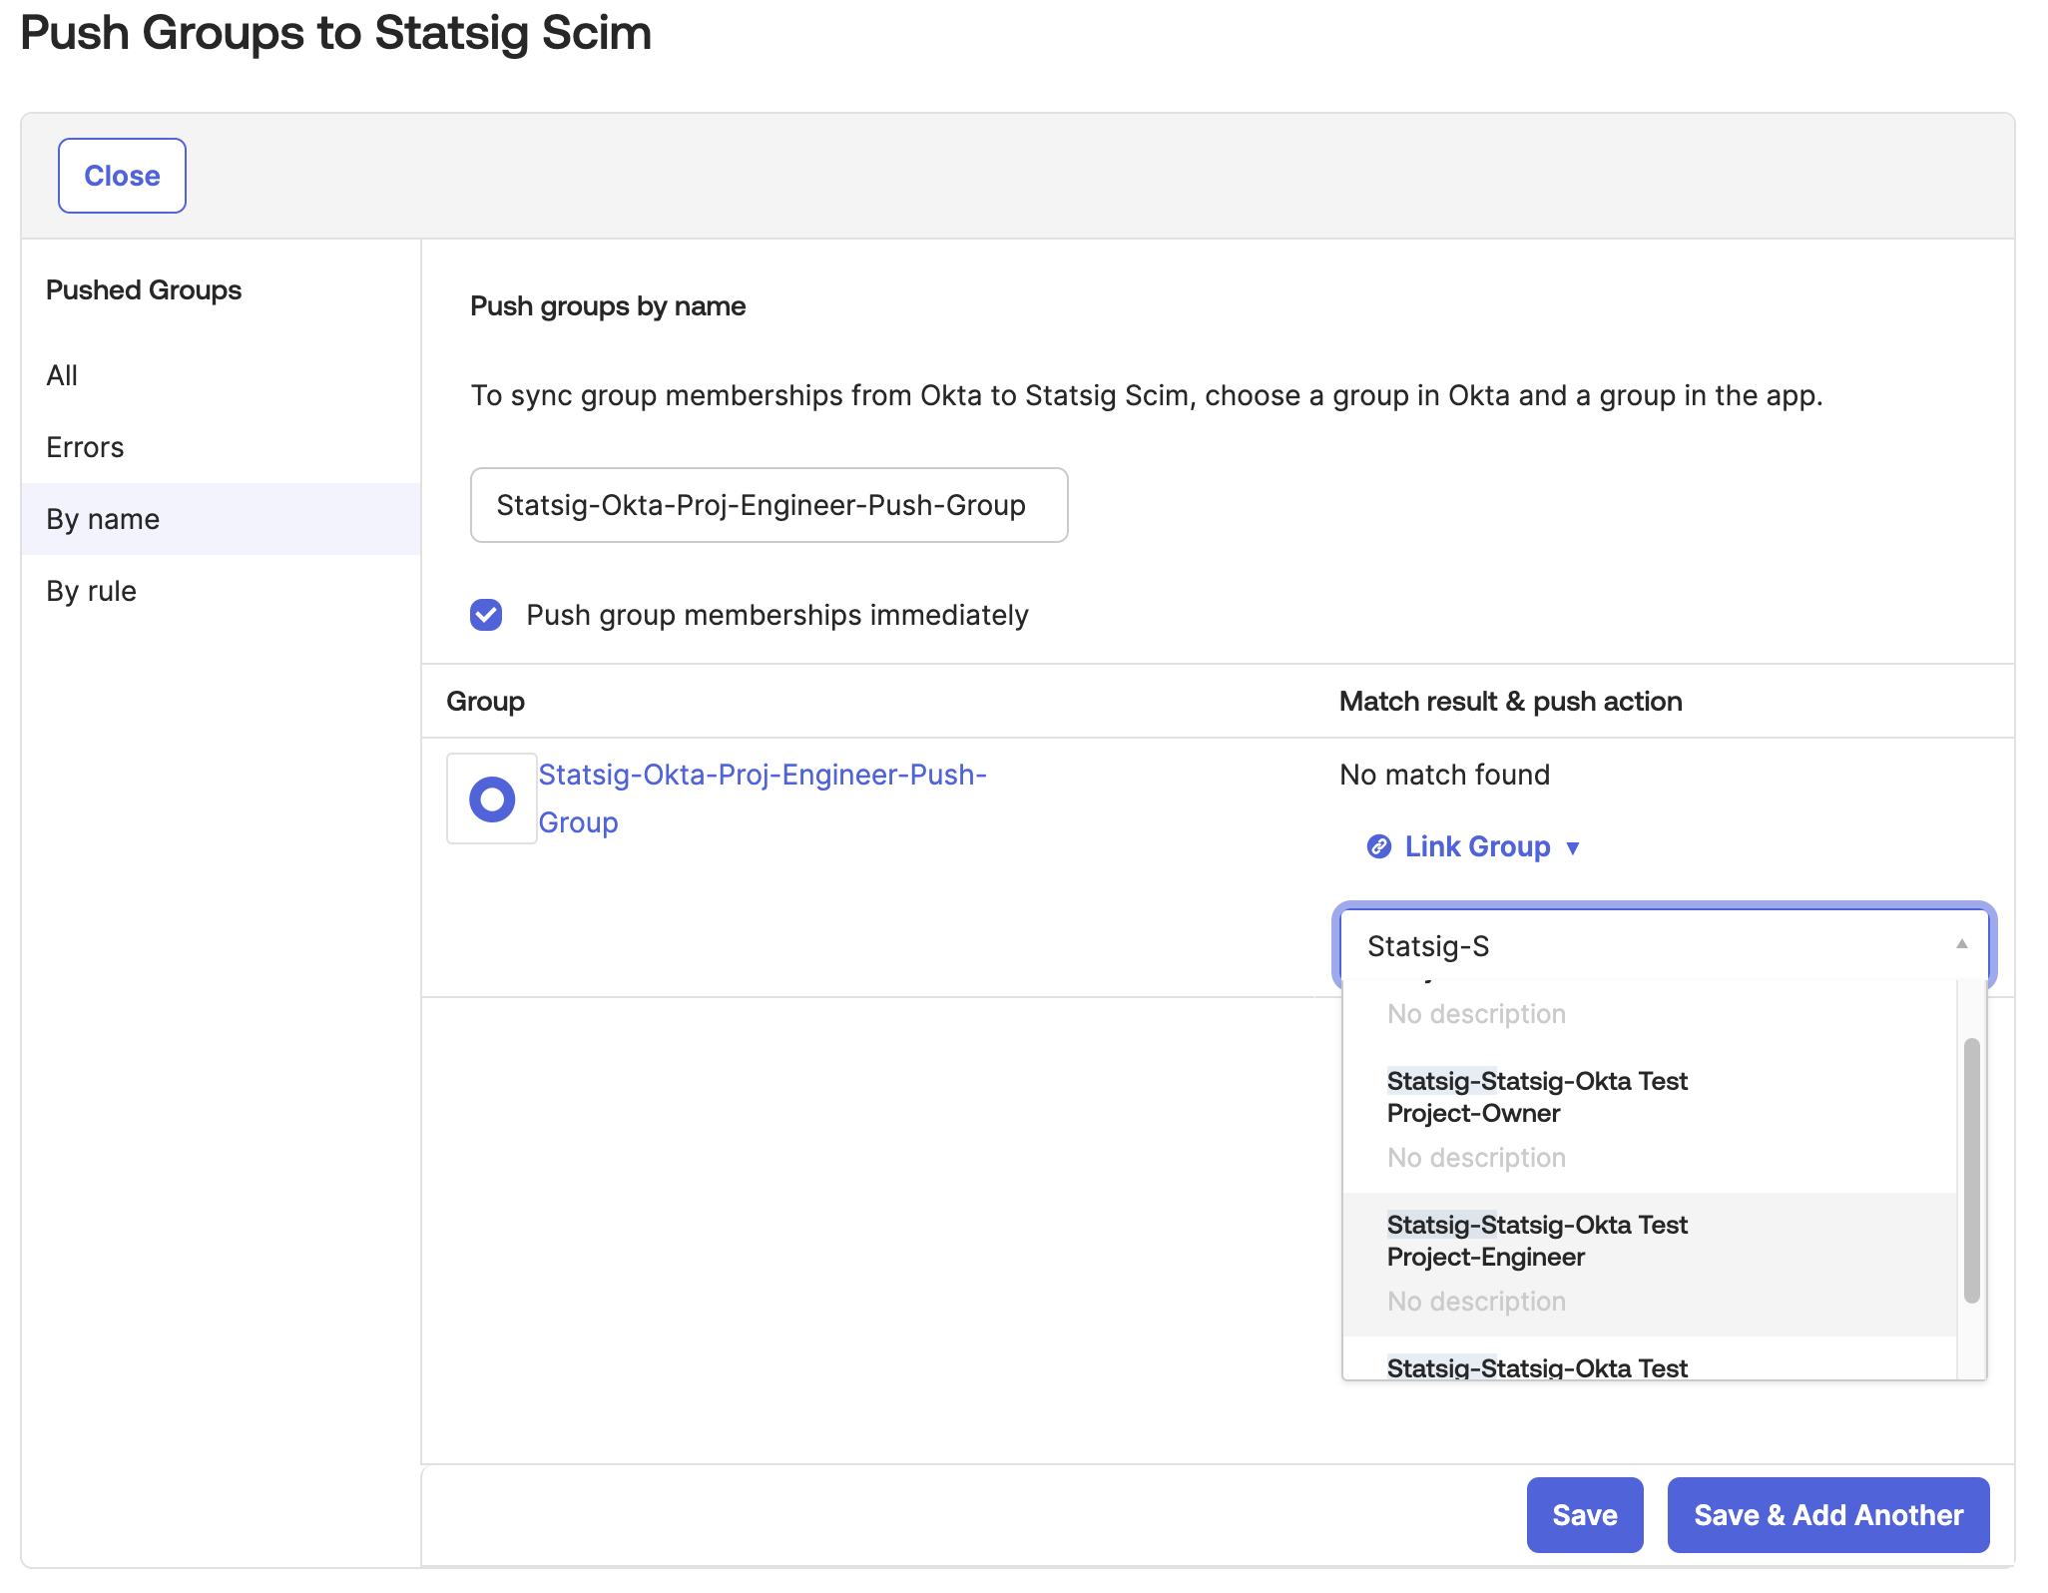Image resolution: width=2048 pixels, height=1593 pixels.
Task: Click the Save button
Action: (1585, 1514)
